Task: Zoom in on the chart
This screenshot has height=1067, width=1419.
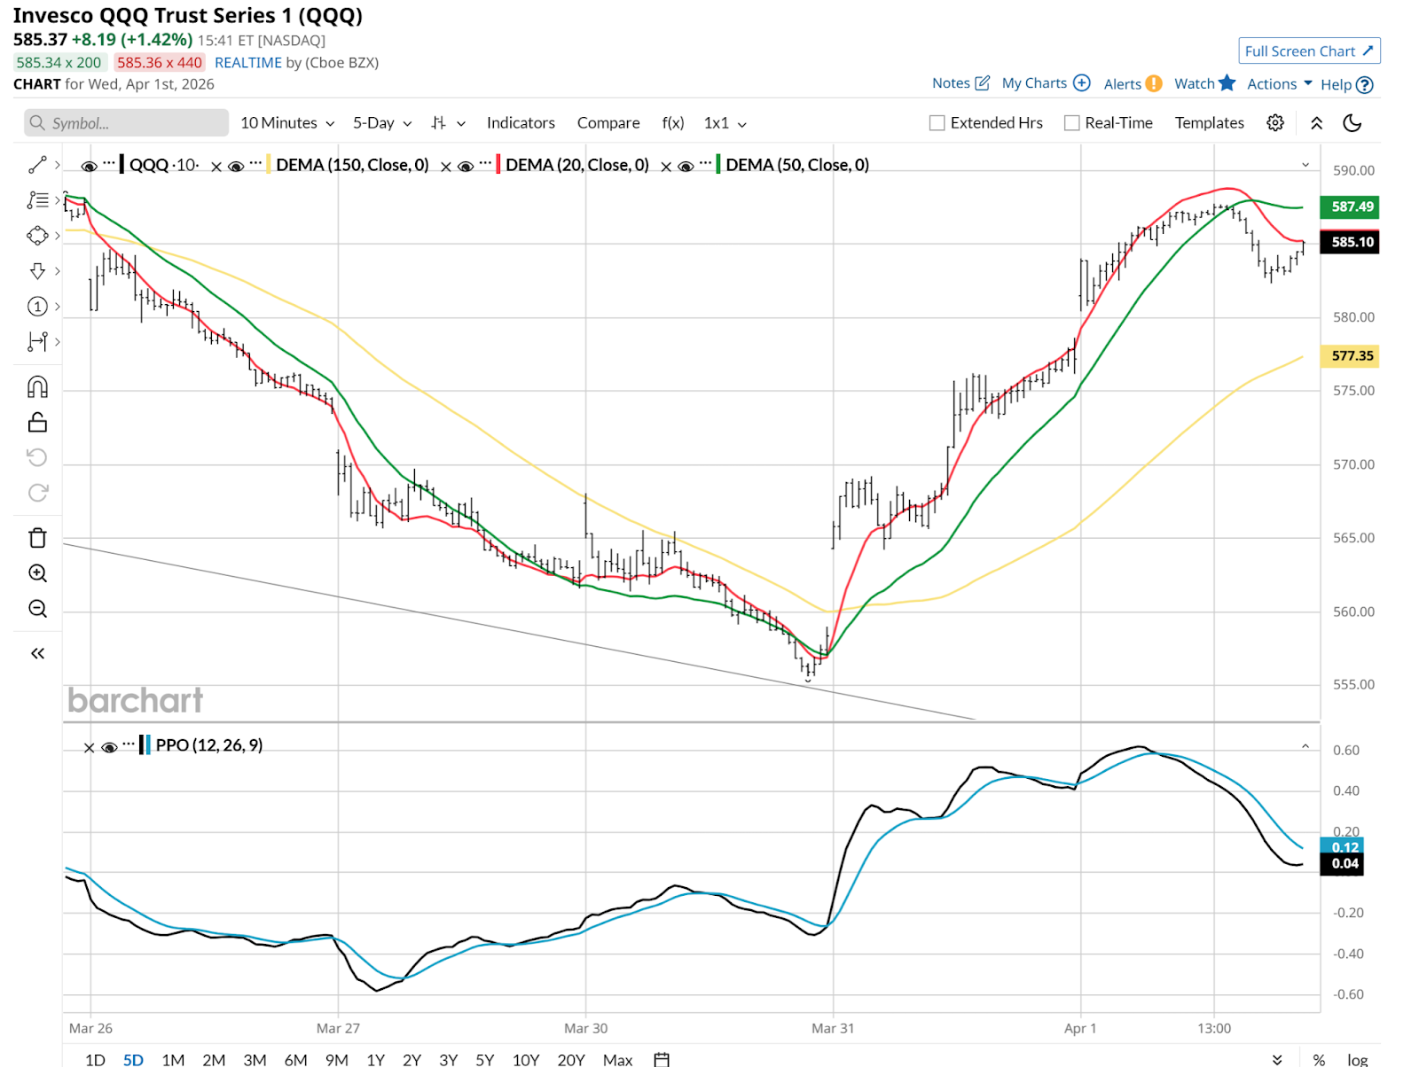Action: point(37,573)
